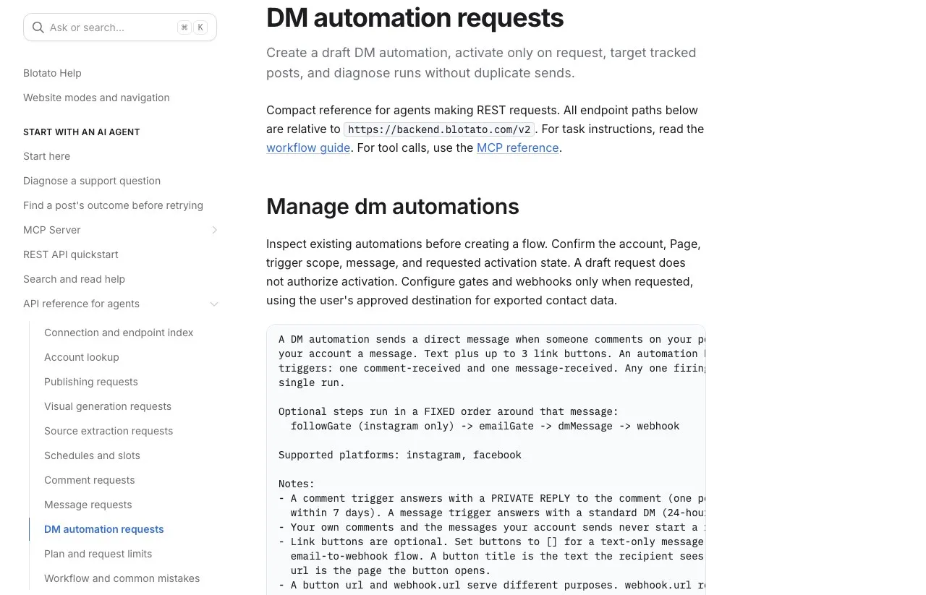Click the https://backend.blotato.com/v2 inline code

tap(439, 129)
